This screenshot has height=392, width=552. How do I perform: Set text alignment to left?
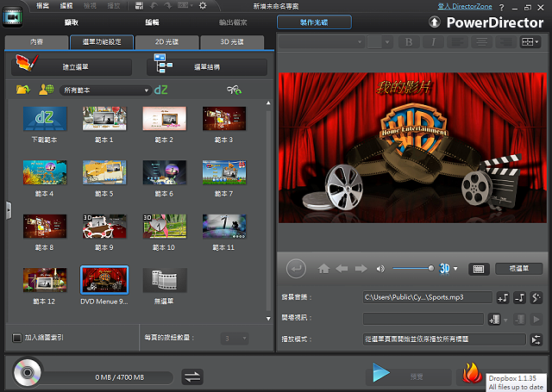coord(457,42)
